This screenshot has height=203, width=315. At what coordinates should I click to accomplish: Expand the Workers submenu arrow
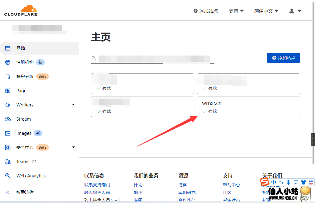(73, 105)
